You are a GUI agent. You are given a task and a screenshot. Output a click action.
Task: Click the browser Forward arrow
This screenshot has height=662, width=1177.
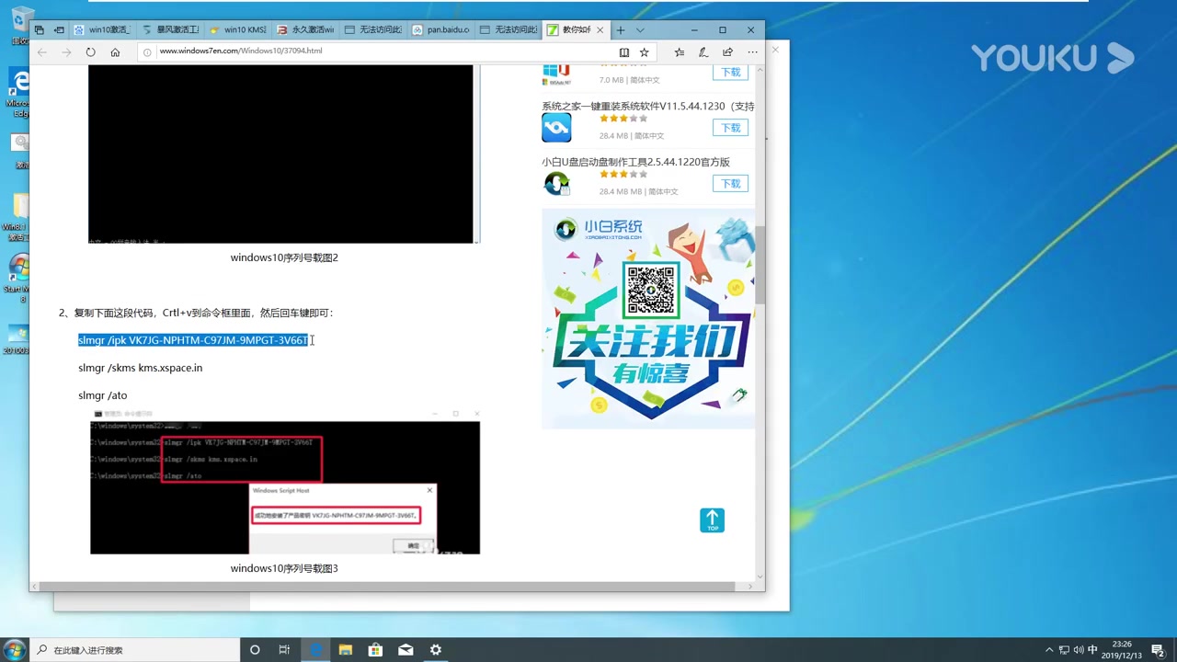point(66,51)
